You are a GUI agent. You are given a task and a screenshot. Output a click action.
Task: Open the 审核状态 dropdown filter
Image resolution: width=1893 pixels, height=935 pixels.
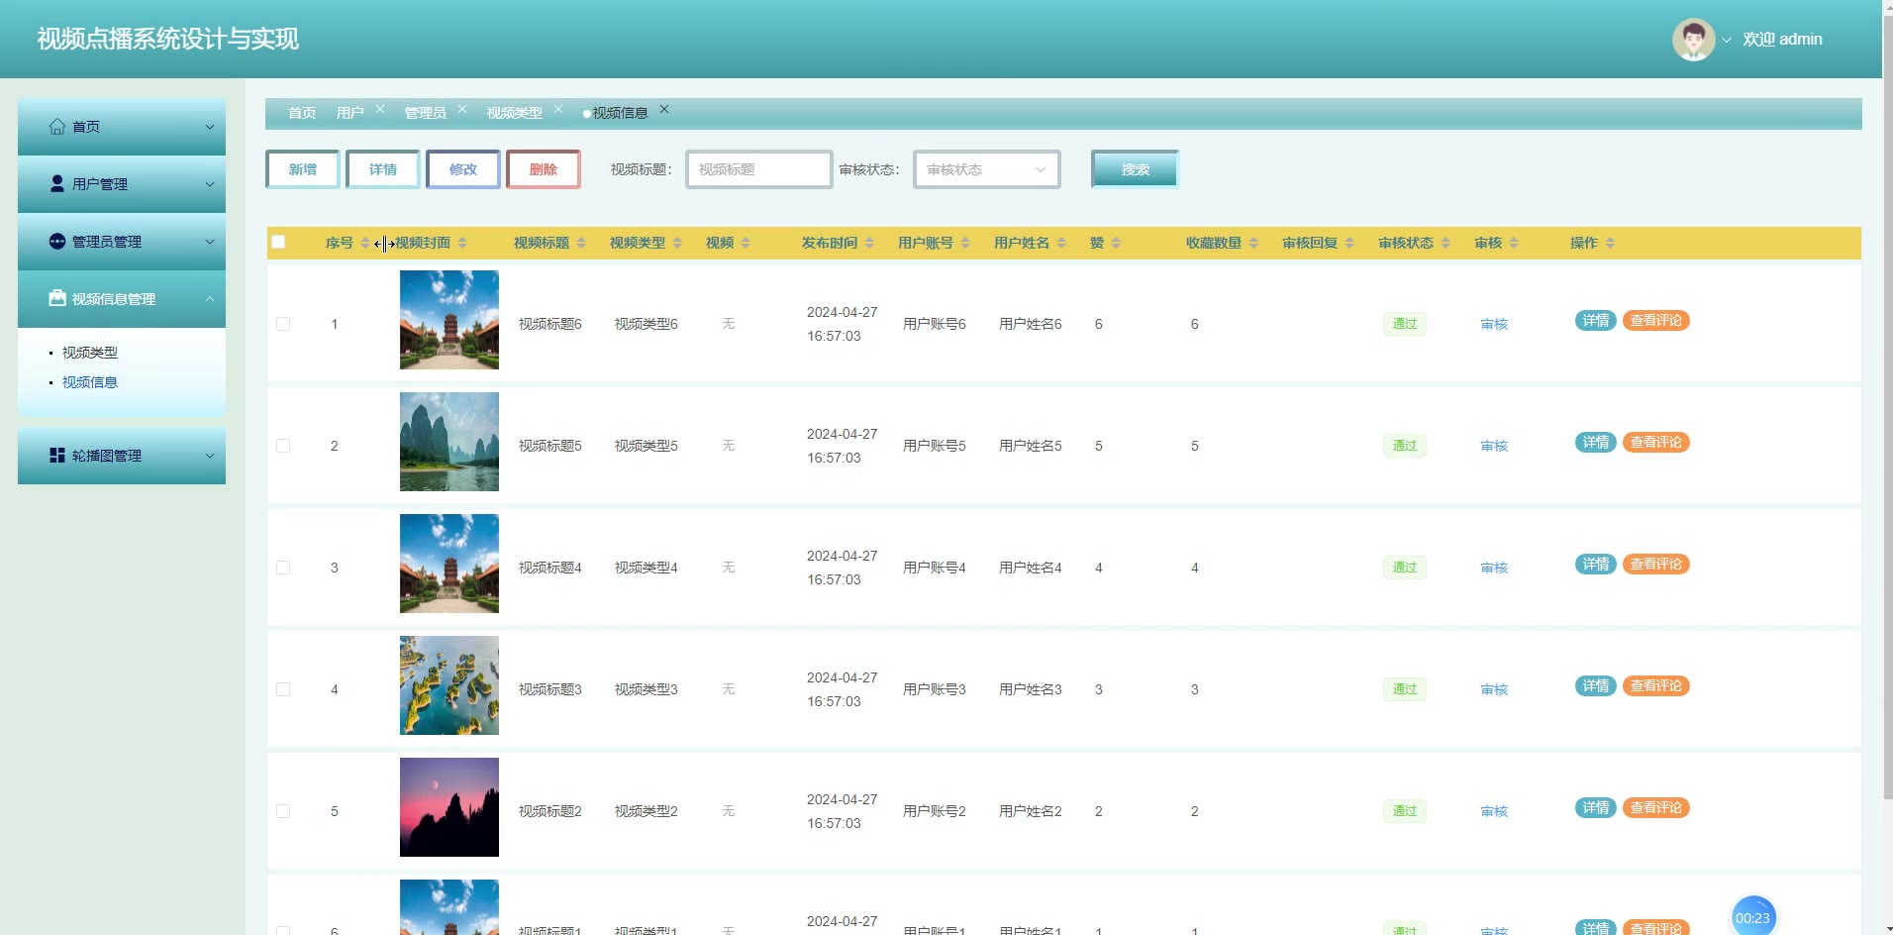(x=987, y=169)
